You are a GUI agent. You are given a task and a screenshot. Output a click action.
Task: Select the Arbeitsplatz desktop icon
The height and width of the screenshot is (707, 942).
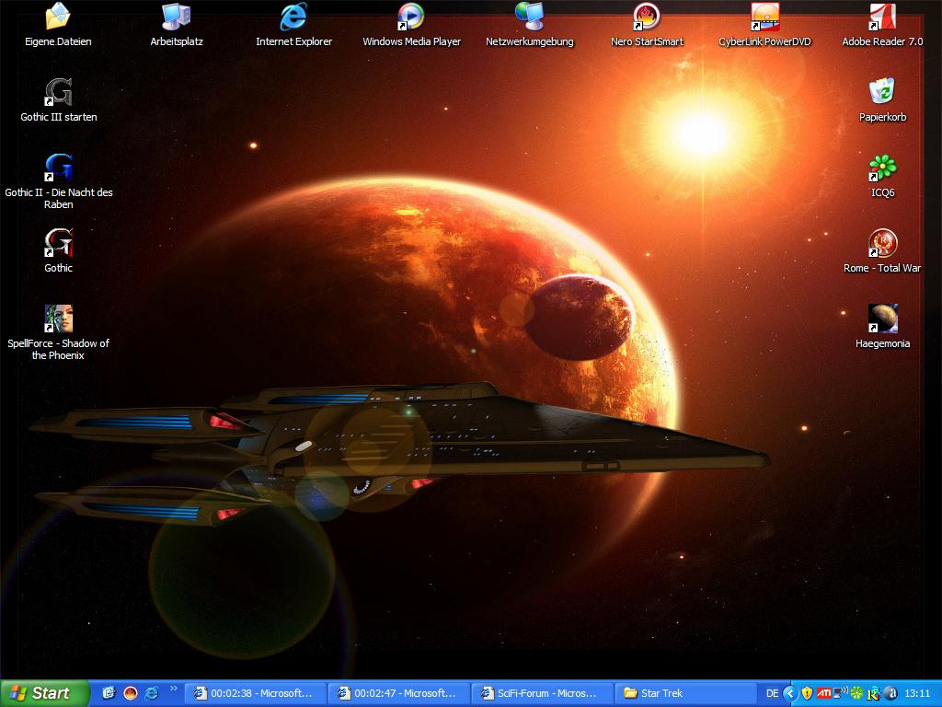click(176, 17)
